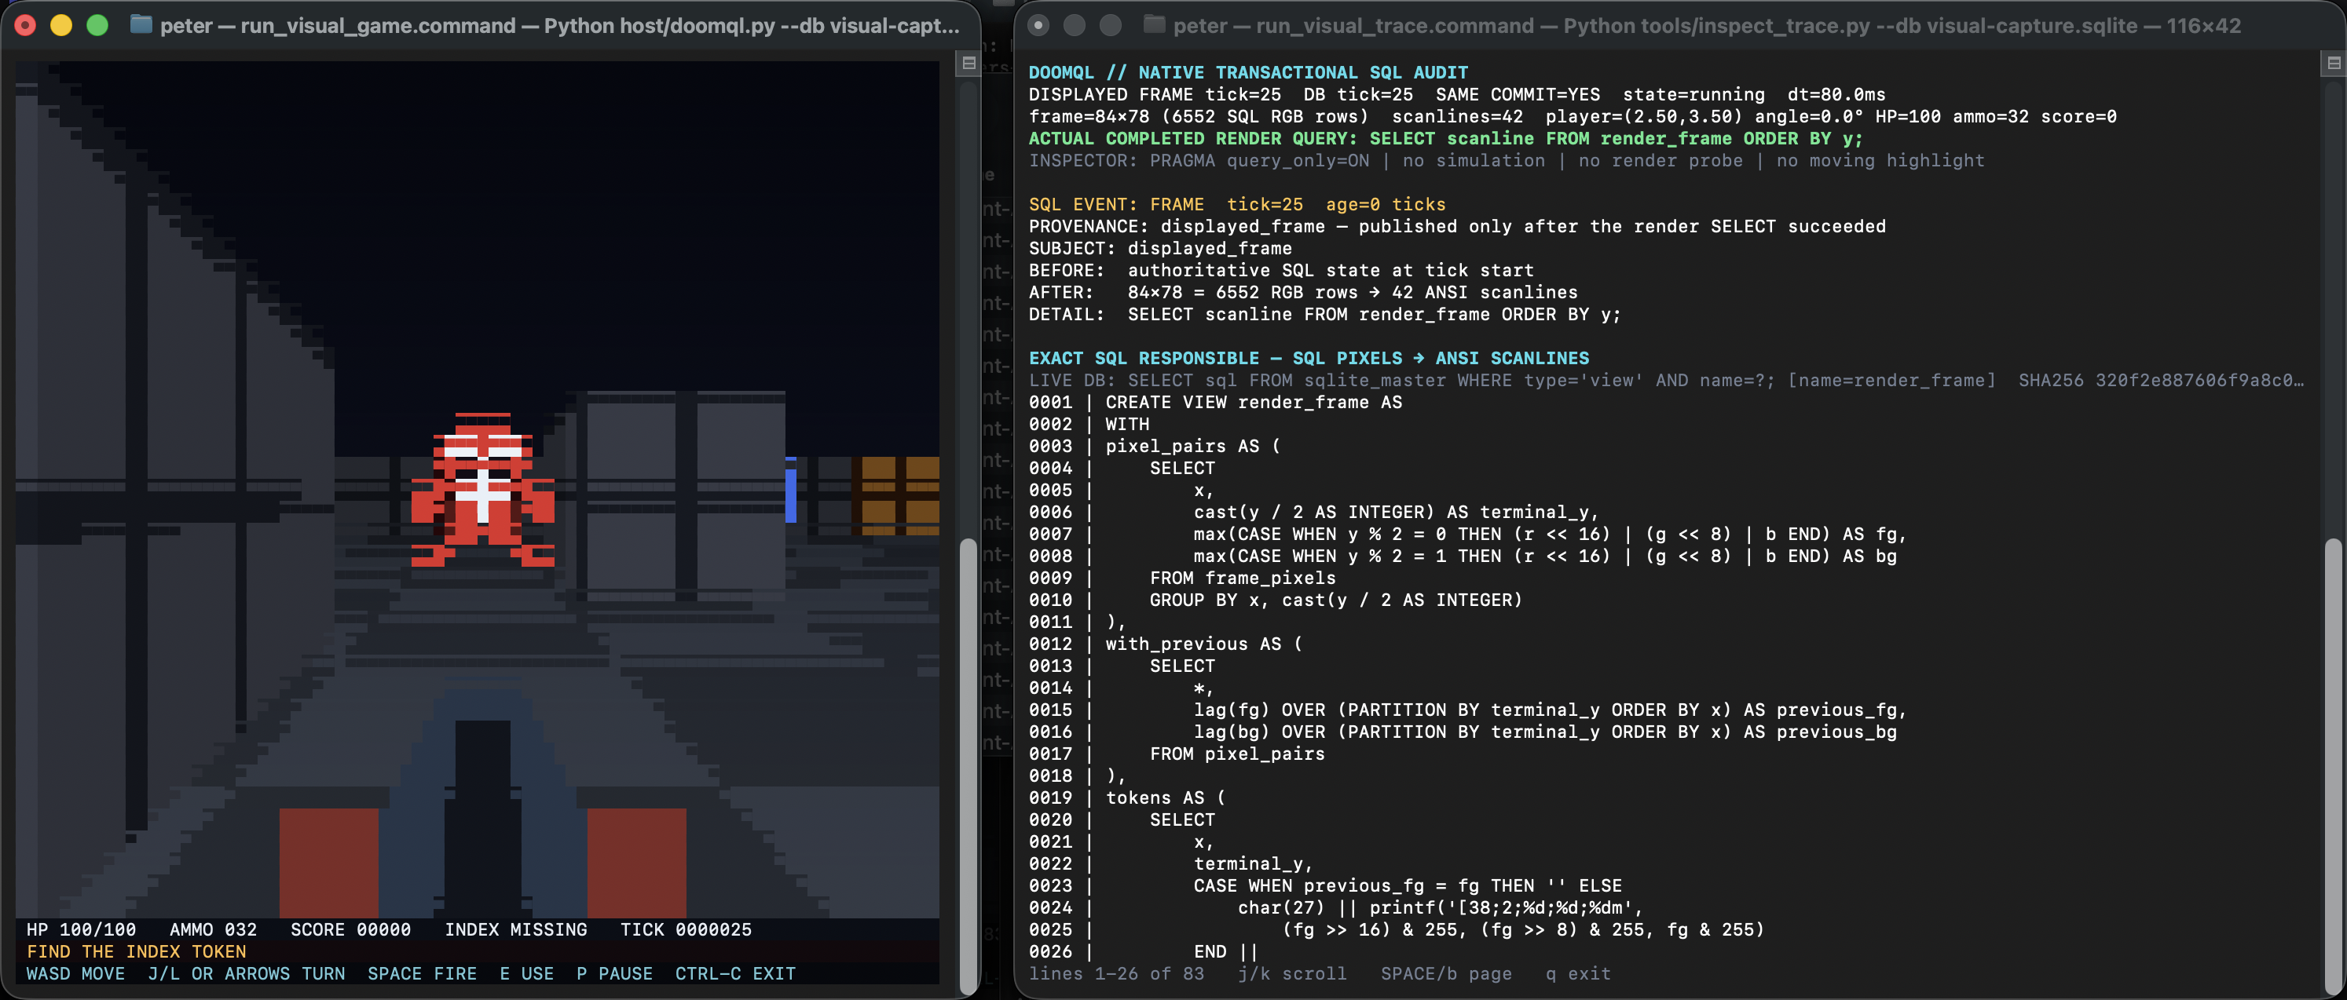
Task: Click the 'PROVENANCE: displayed_frame' line
Action: pyautogui.click(x=1457, y=226)
